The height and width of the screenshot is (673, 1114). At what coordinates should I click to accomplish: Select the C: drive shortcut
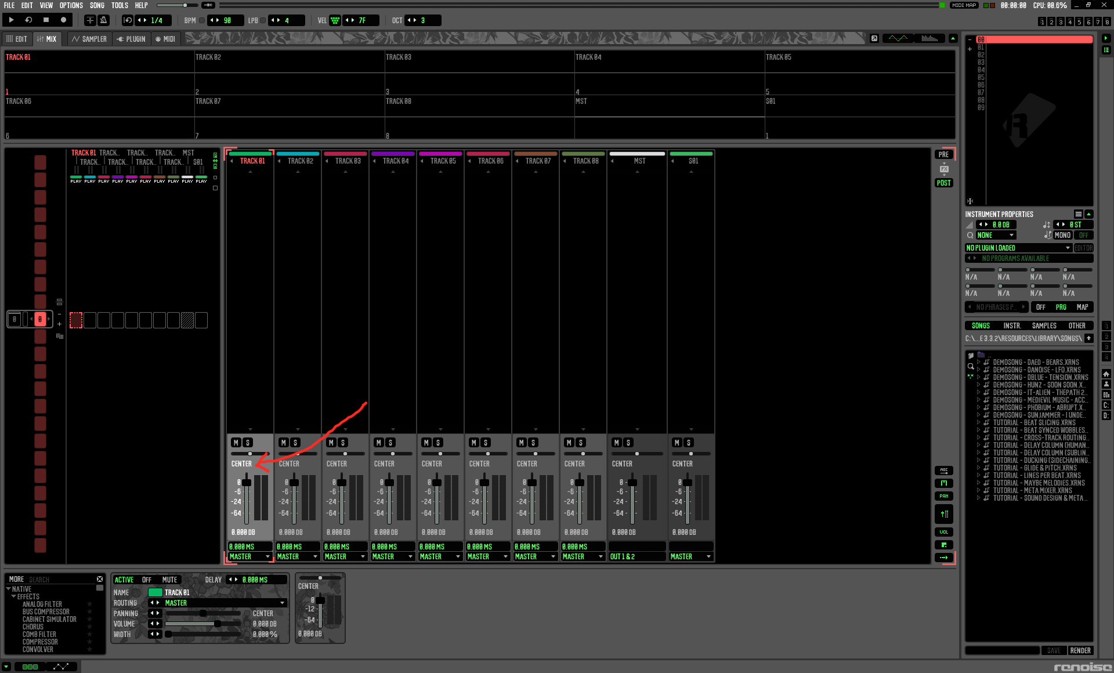1106,405
